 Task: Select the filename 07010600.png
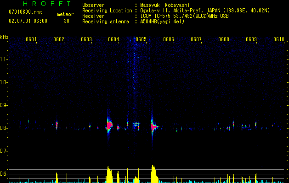25,12
